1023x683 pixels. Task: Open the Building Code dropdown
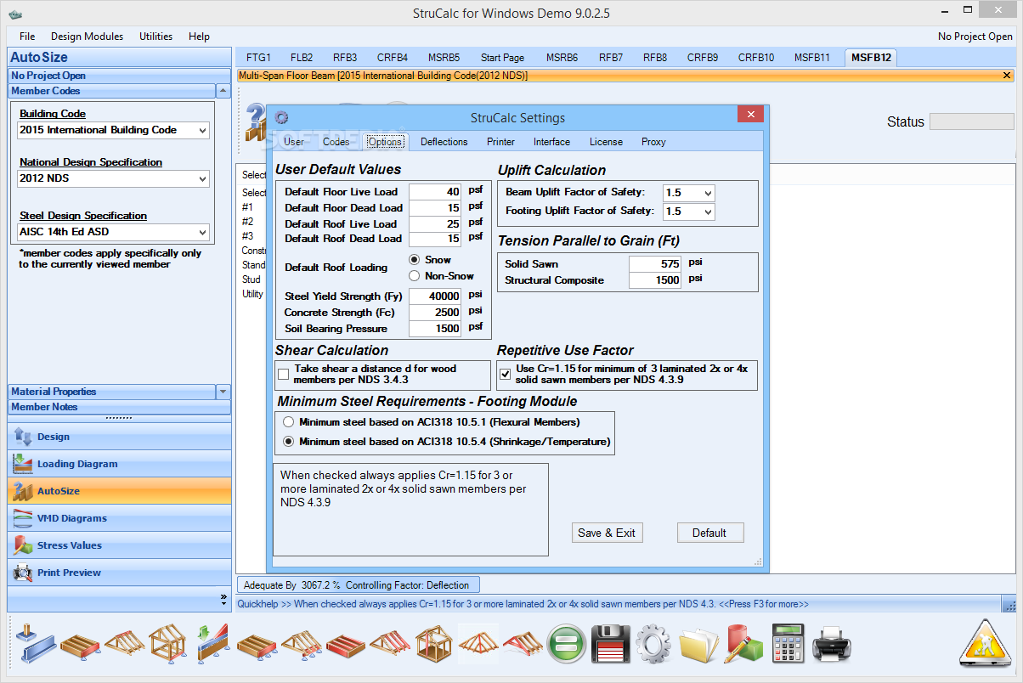201,130
